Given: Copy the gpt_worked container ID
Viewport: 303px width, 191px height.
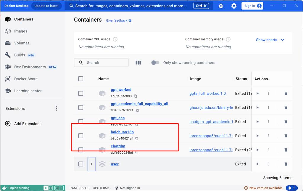Looking at the screenshot, I should pyautogui.click(x=136, y=96).
